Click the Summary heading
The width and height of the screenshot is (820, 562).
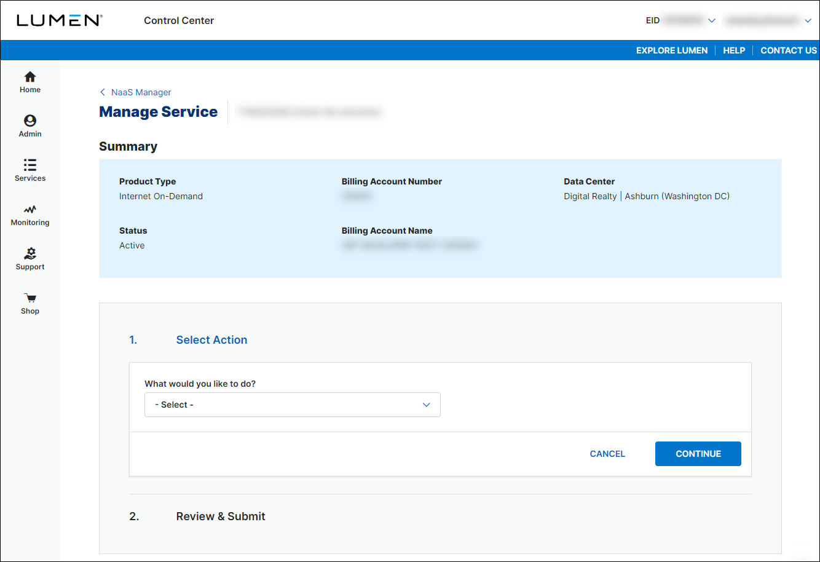128,146
